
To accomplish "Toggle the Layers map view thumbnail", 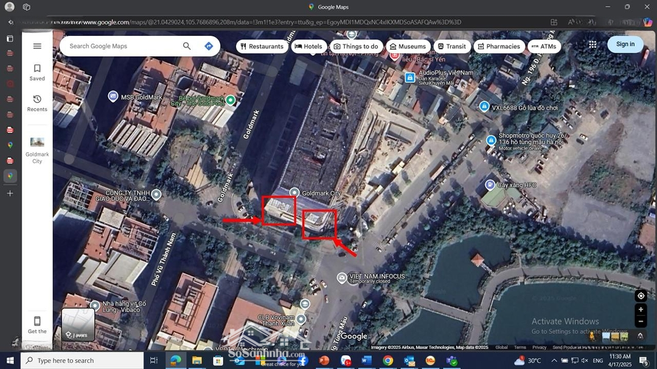I will (78, 325).
